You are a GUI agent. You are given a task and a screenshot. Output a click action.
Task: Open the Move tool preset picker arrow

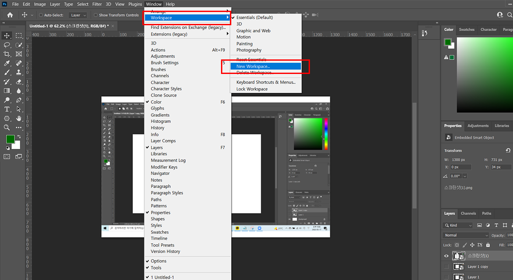pyautogui.click(x=32, y=15)
